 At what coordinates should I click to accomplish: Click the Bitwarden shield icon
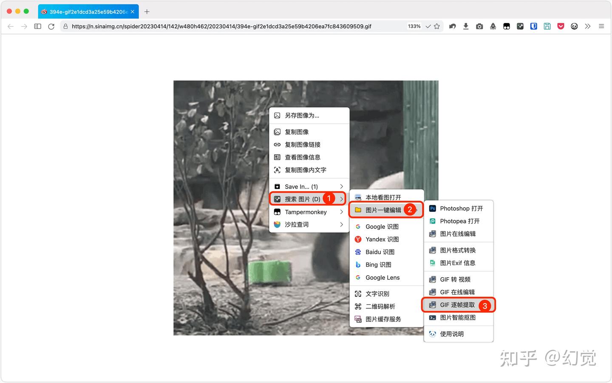pos(533,26)
